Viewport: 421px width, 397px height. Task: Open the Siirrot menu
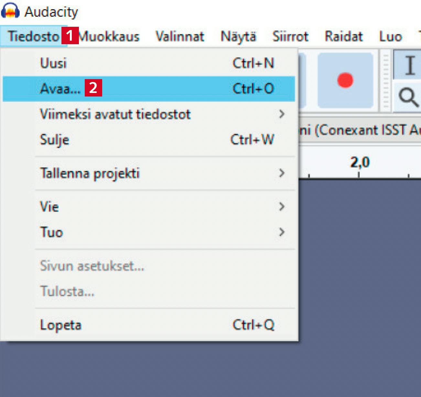click(x=290, y=36)
